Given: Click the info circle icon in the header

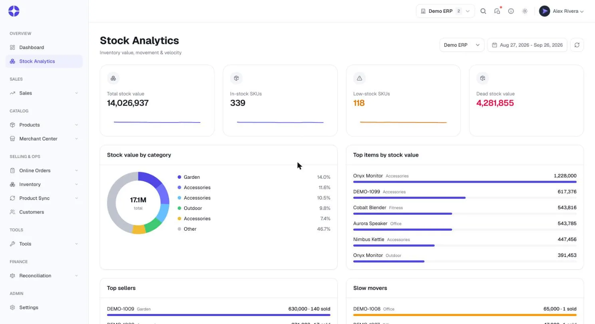Looking at the screenshot, I should (x=511, y=11).
